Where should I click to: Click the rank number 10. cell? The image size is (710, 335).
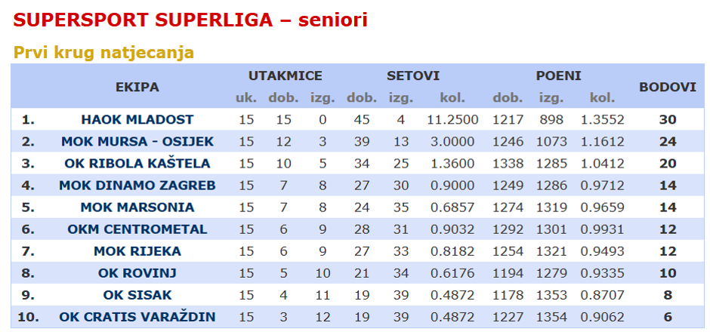28,317
